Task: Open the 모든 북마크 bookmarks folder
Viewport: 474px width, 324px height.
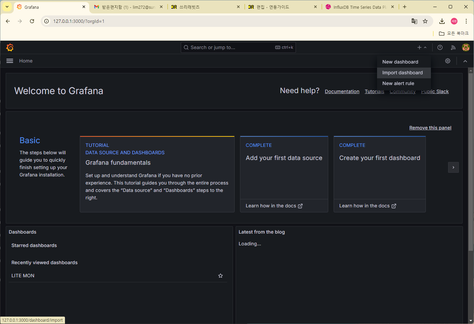Action: 454,33
